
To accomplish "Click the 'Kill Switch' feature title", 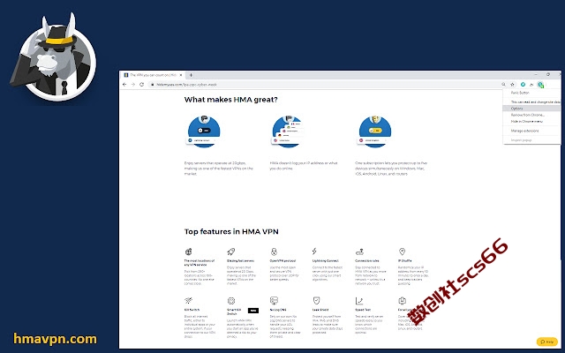I will (192, 310).
